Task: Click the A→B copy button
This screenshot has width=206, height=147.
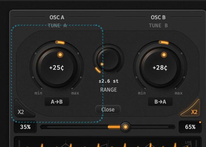Action: pyautogui.click(x=57, y=102)
